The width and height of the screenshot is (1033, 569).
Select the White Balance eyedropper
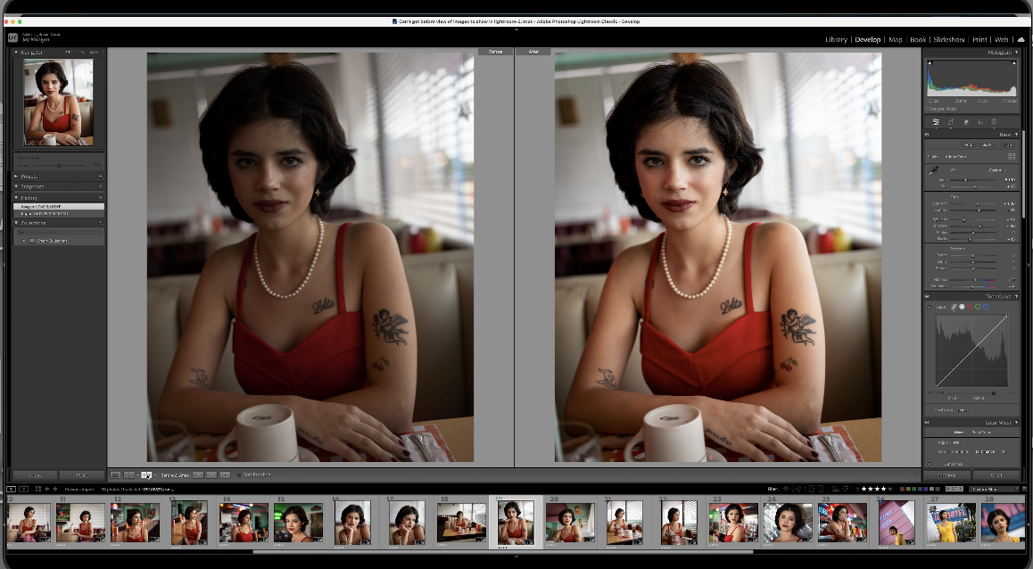pos(931,172)
